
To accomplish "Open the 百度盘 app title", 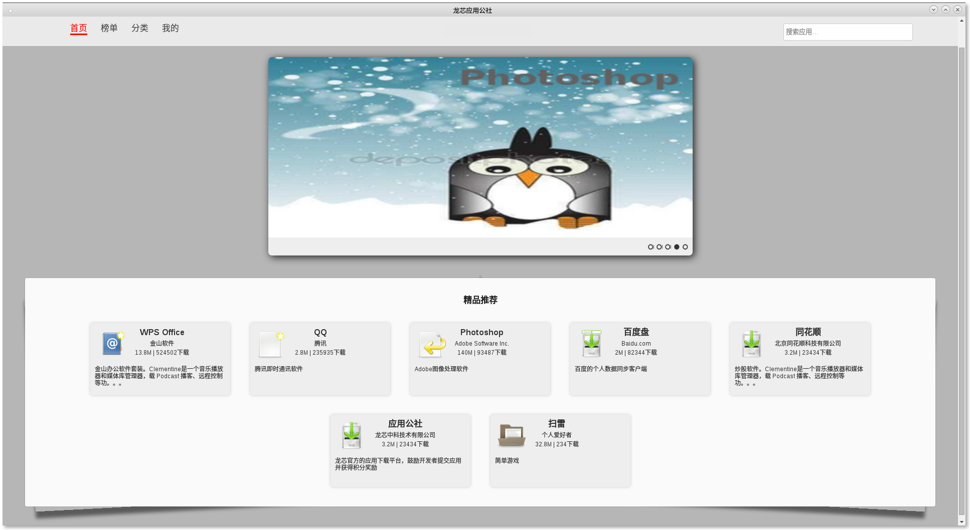I will click(636, 332).
